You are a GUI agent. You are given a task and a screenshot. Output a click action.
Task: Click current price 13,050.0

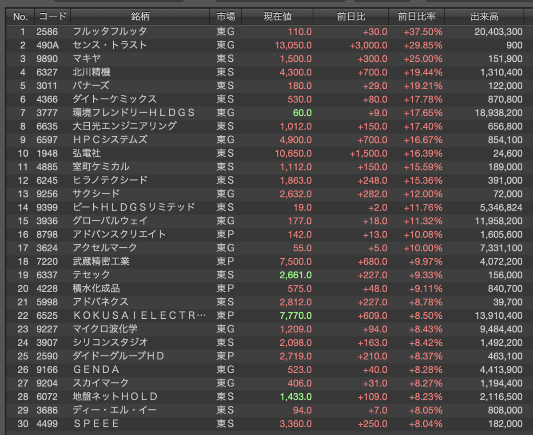click(293, 45)
